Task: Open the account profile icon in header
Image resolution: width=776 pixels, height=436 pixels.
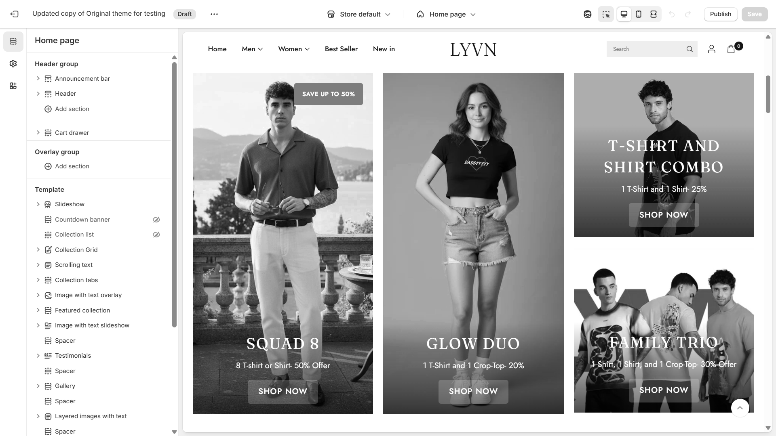Action: 712,49
